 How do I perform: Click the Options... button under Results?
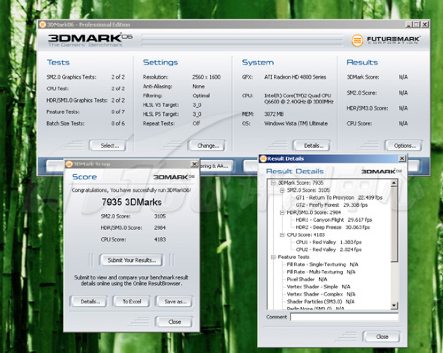[x=404, y=146]
